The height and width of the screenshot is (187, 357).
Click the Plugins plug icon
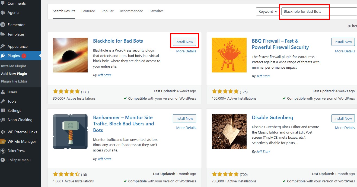pos(3,56)
